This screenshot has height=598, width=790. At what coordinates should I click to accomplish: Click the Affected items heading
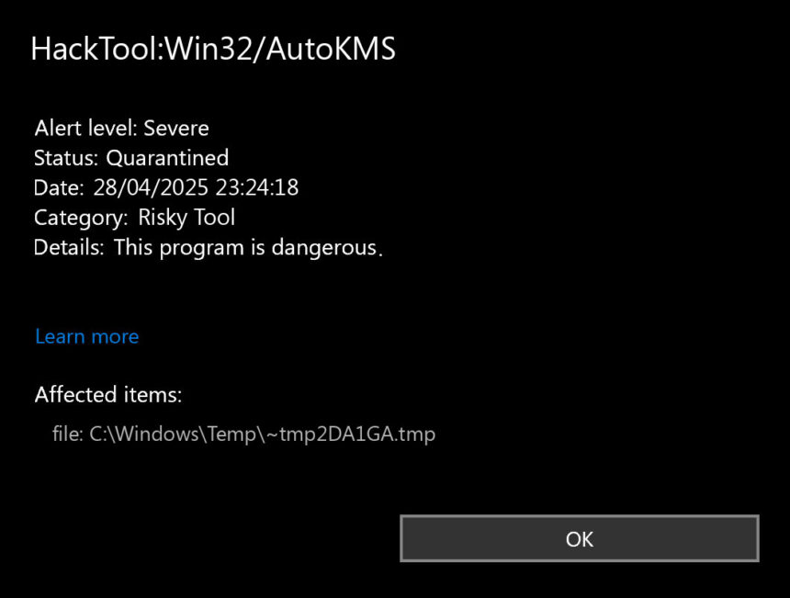pos(107,395)
